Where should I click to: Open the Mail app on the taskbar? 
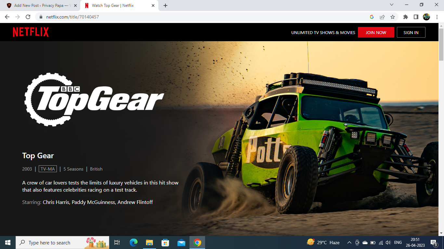click(x=181, y=243)
